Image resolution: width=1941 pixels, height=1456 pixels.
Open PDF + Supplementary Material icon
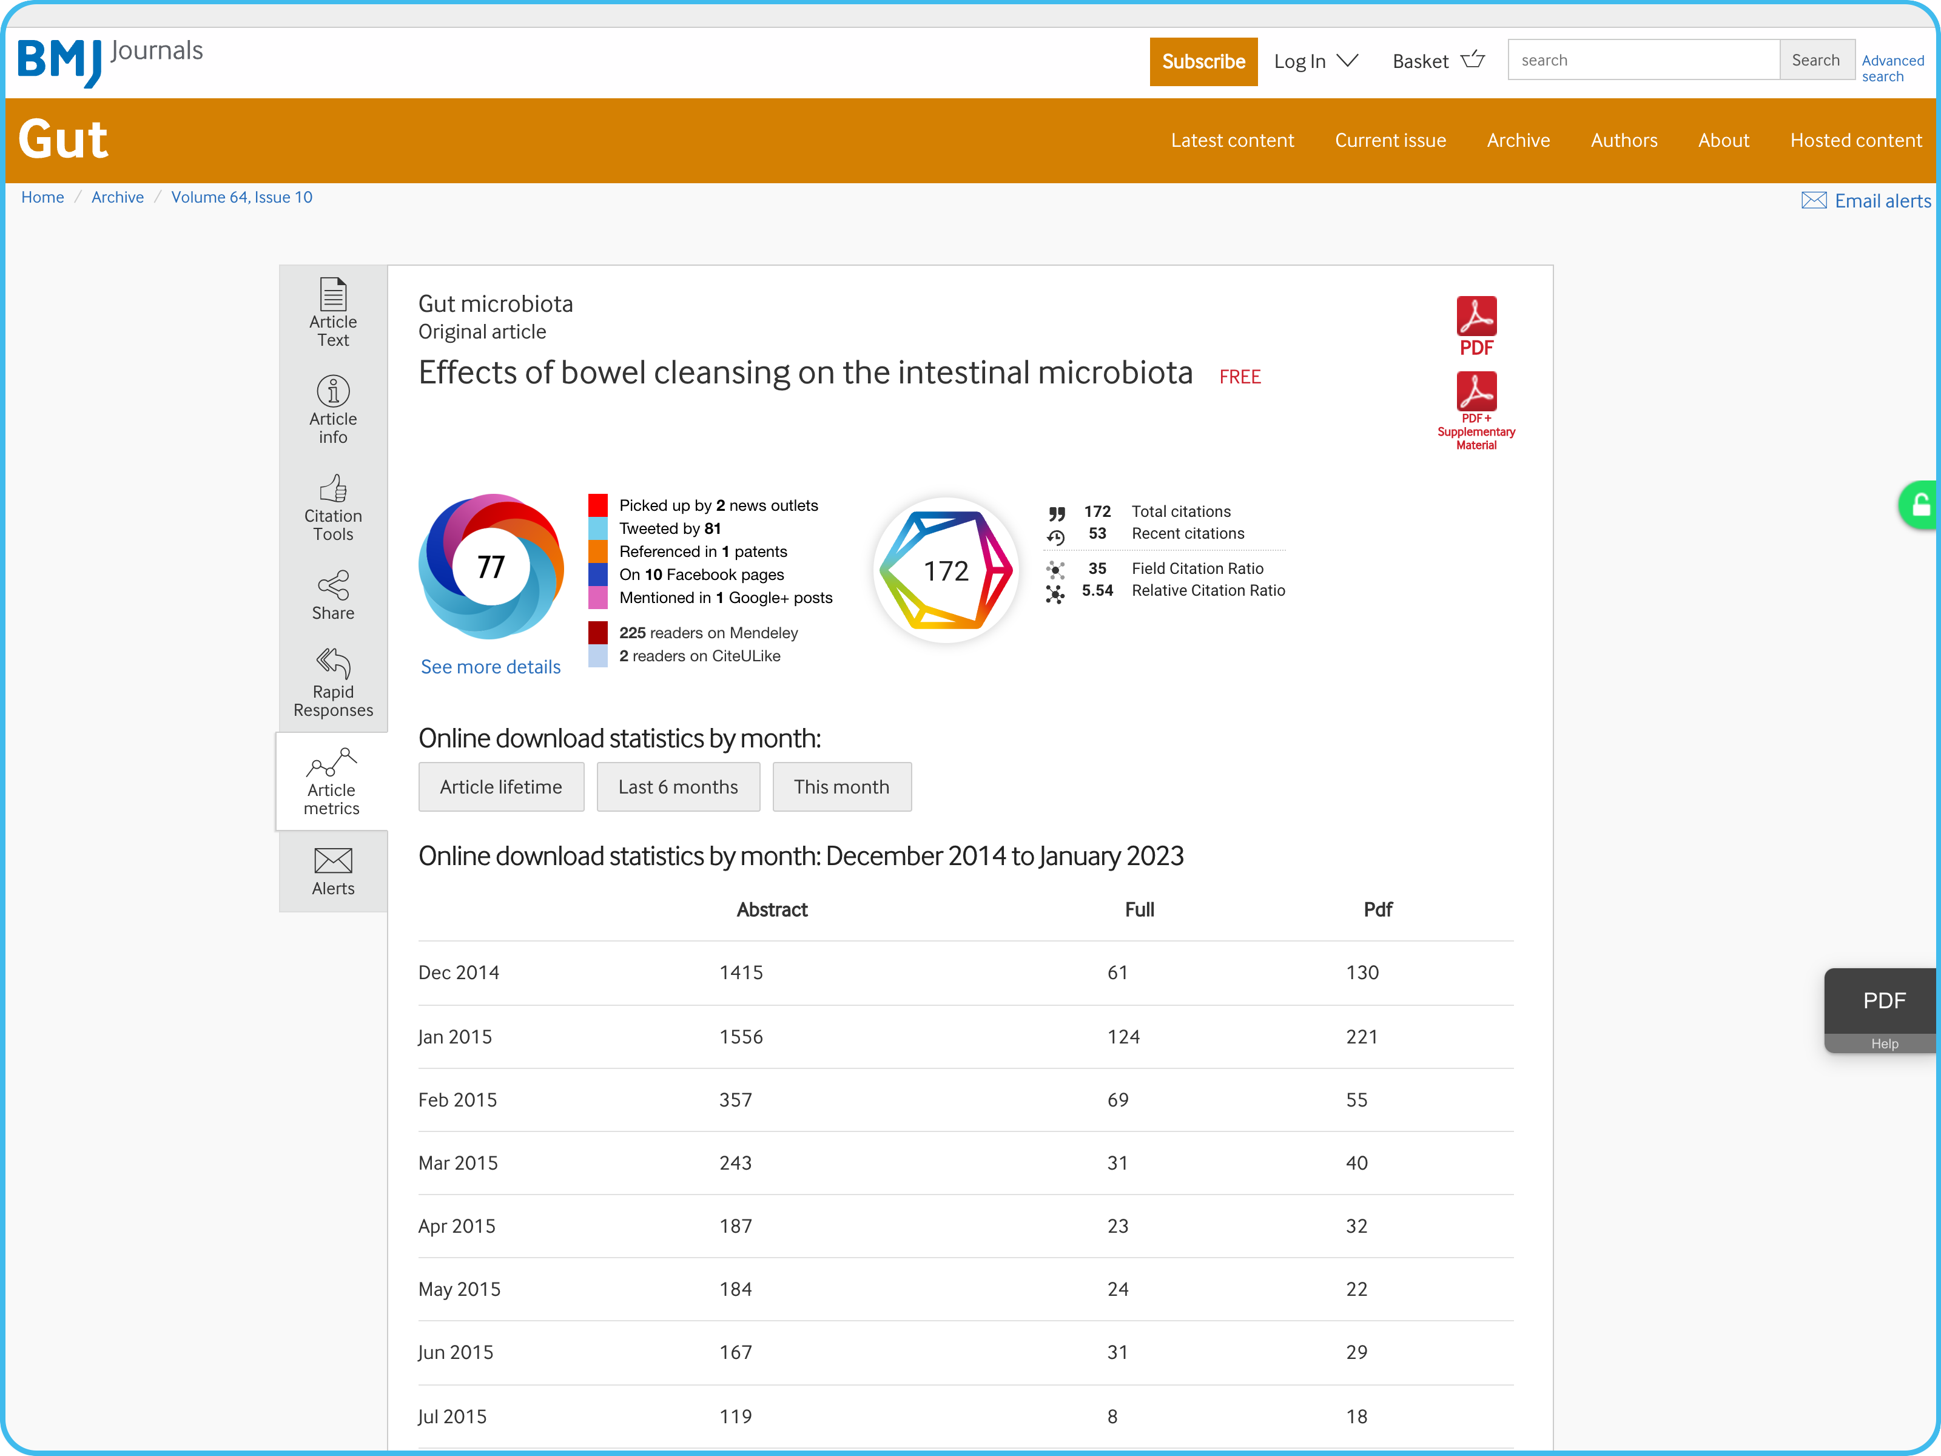click(x=1476, y=393)
